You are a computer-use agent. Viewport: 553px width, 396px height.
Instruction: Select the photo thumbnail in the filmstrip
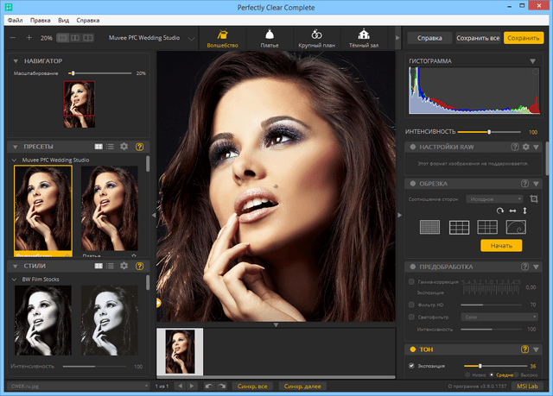[x=179, y=350]
